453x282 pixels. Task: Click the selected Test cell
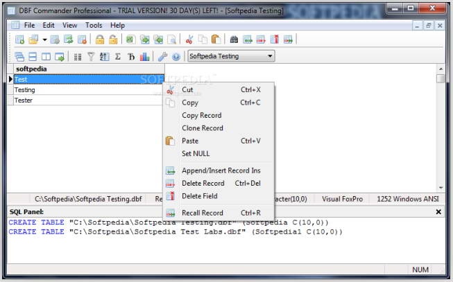point(89,80)
